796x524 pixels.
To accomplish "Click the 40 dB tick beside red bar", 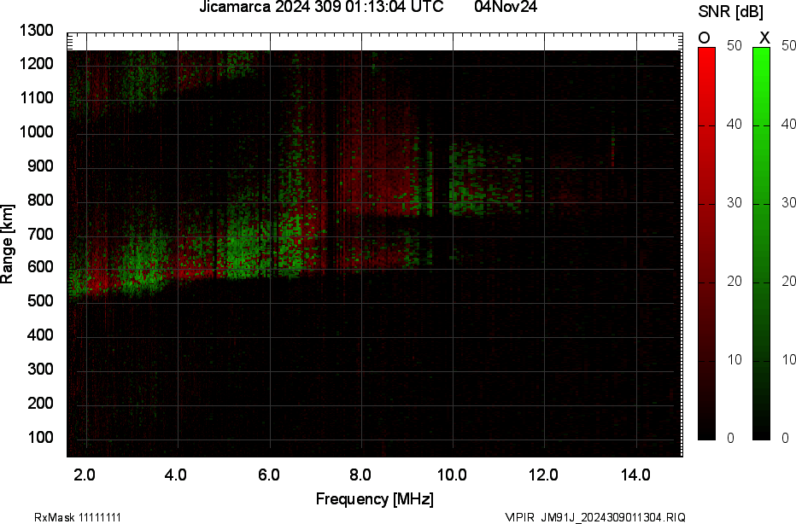I will pos(734,125).
